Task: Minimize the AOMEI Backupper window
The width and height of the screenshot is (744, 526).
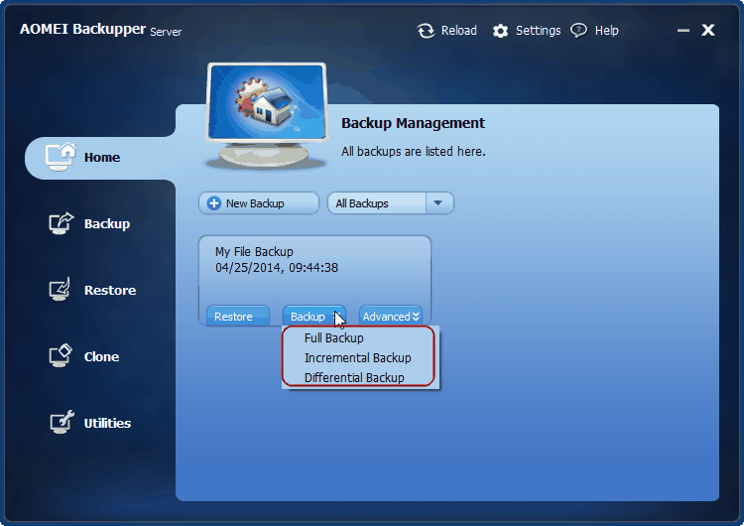Action: pyautogui.click(x=682, y=31)
